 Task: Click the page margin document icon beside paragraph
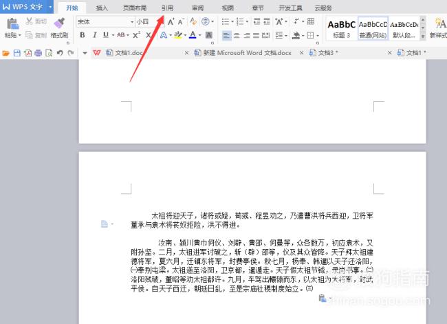105,224
